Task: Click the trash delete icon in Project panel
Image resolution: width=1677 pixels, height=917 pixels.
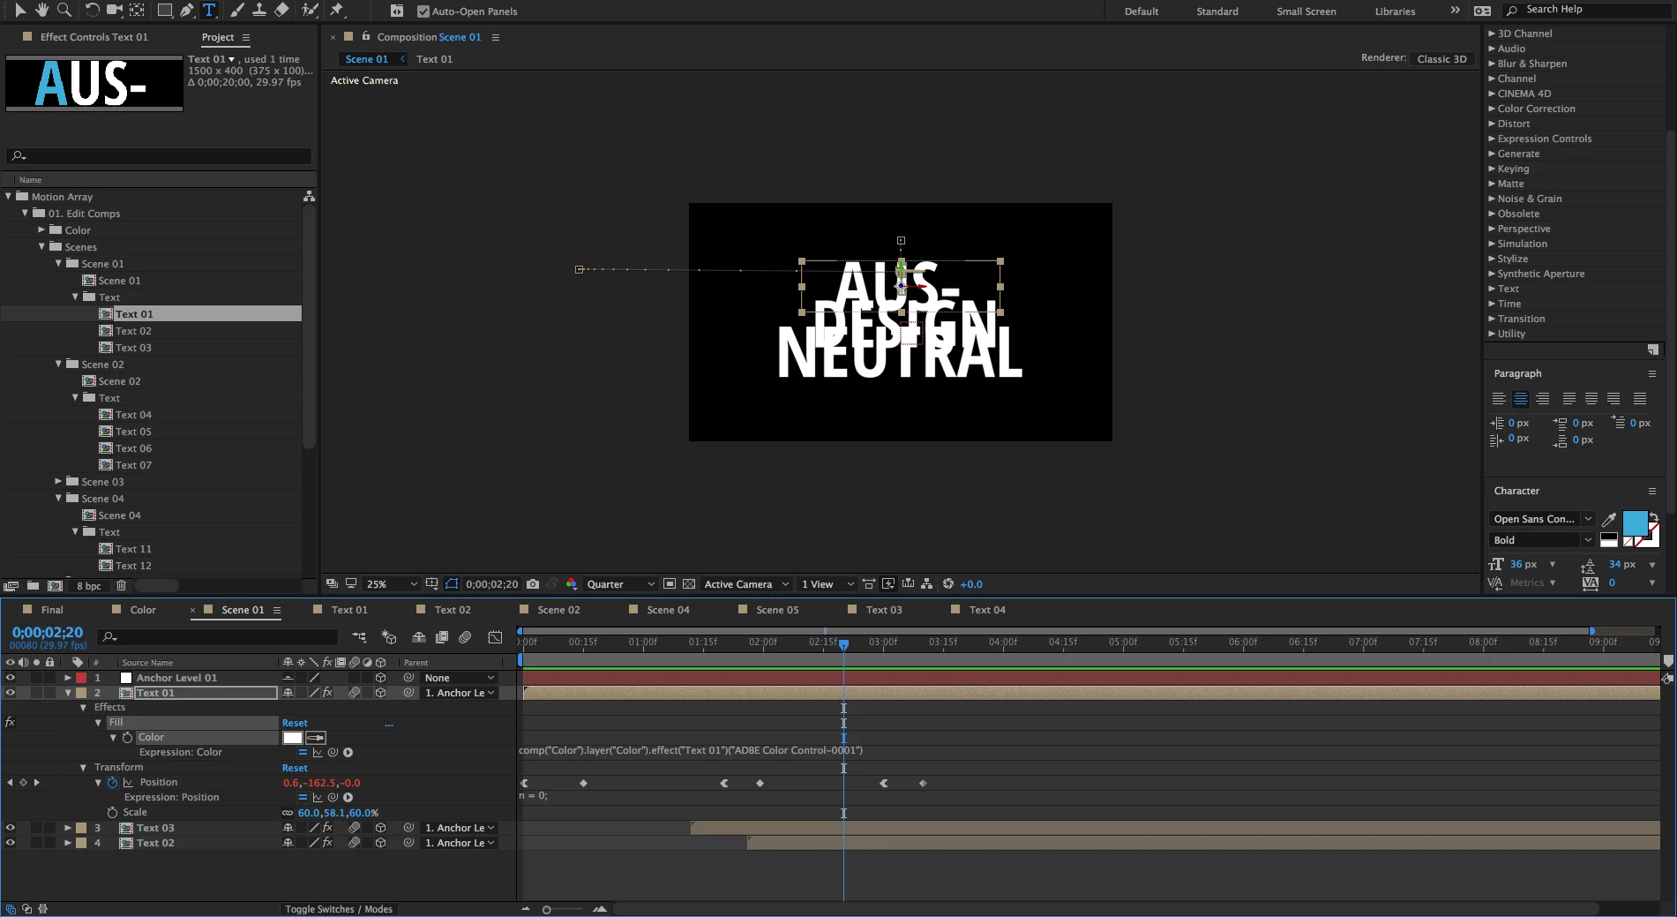Action: point(122,585)
